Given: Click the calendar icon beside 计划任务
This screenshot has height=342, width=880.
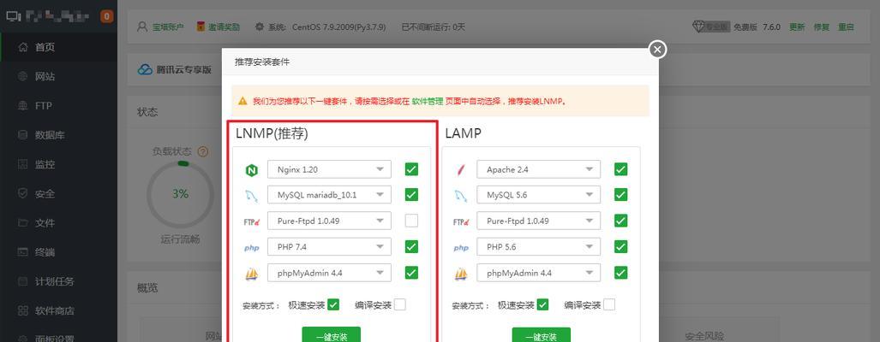Looking at the screenshot, I should click(x=22, y=281).
